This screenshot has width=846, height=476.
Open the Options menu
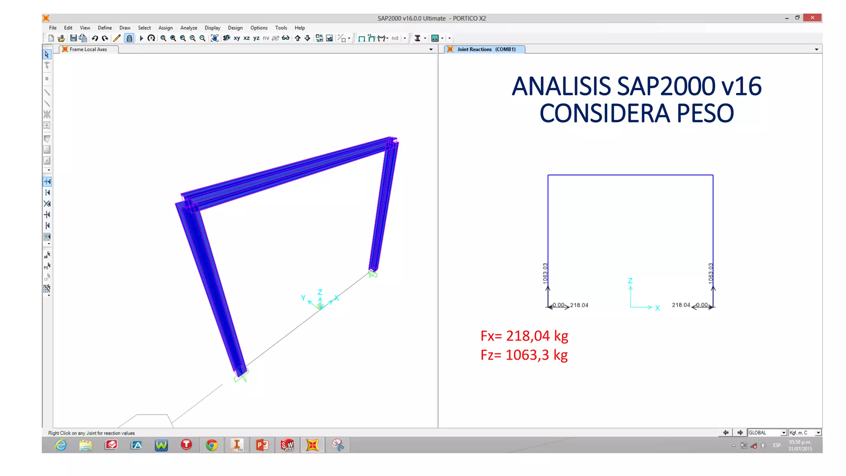pyautogui.click(x=259, y=28)
